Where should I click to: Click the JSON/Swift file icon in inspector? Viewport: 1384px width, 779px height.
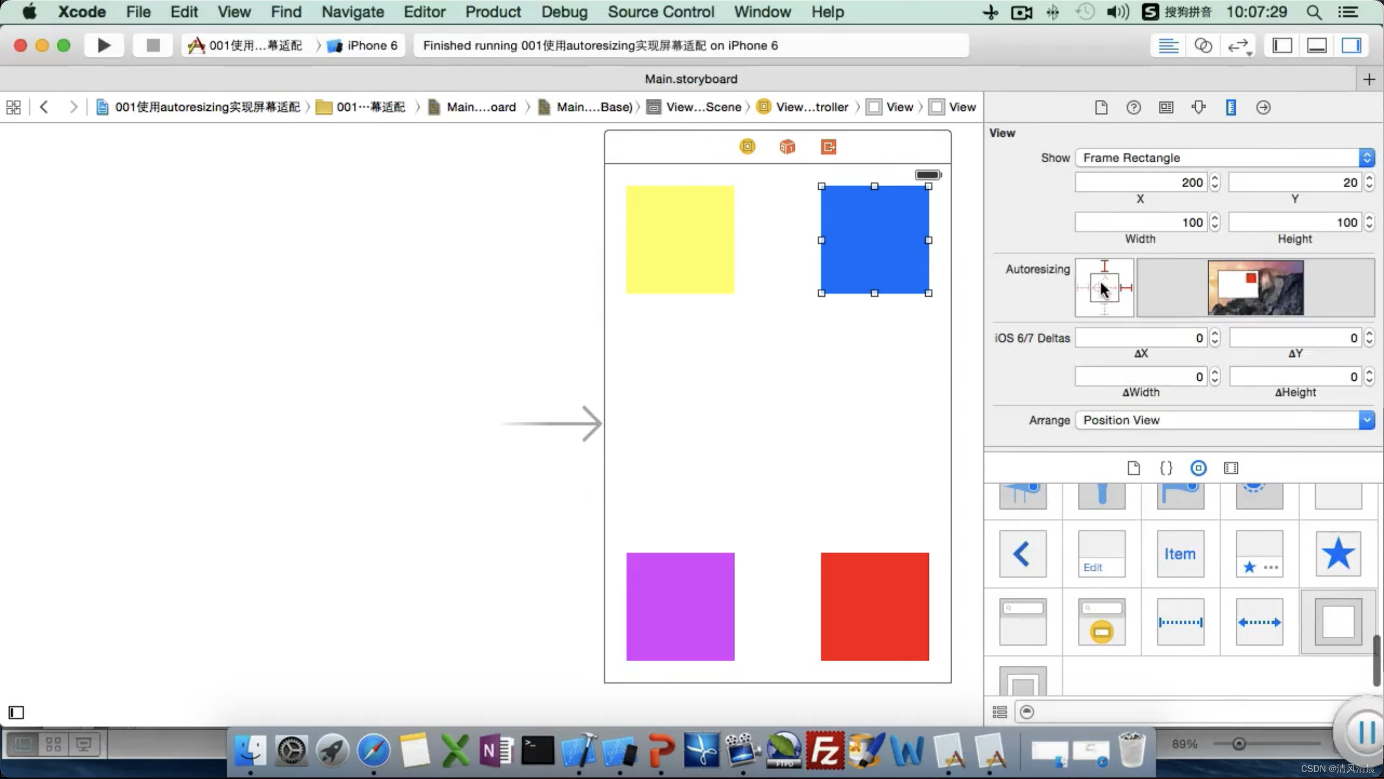[1166, 467]
